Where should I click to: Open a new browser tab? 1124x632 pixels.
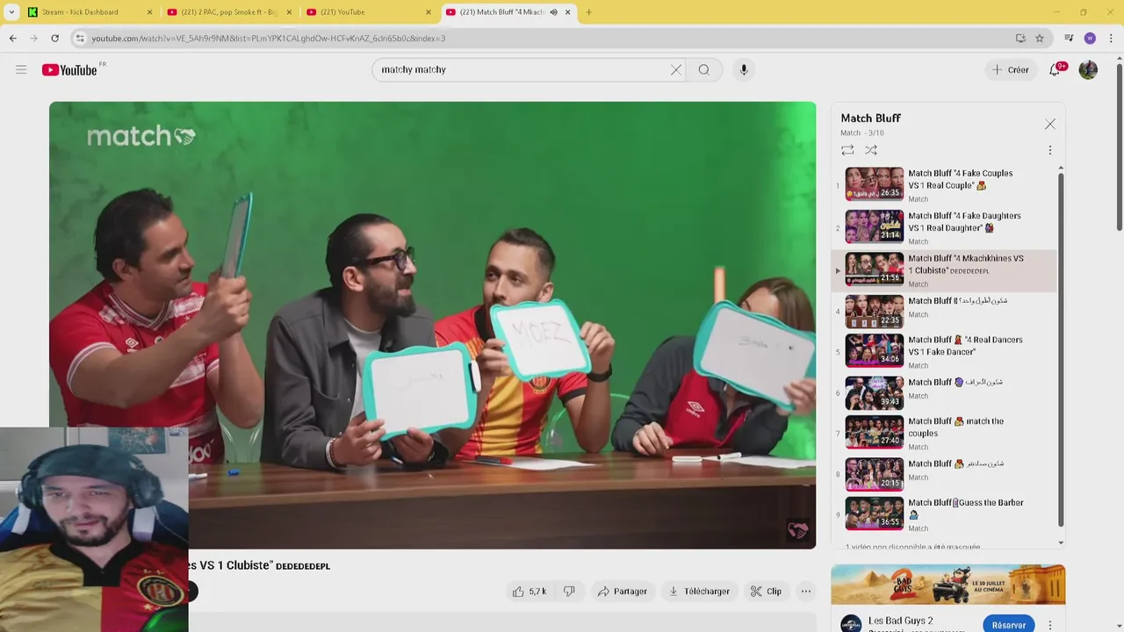[x=588, y=12]
